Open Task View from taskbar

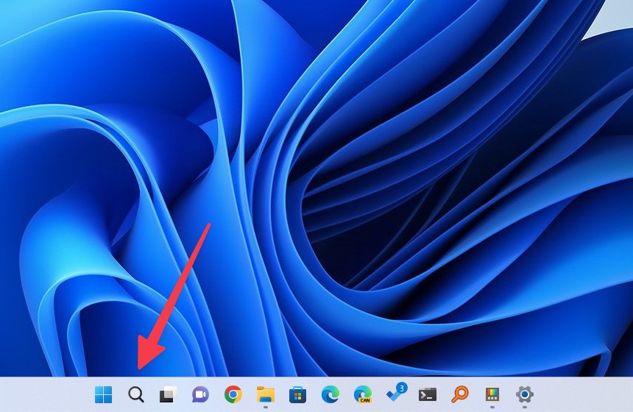pos(169,394)
